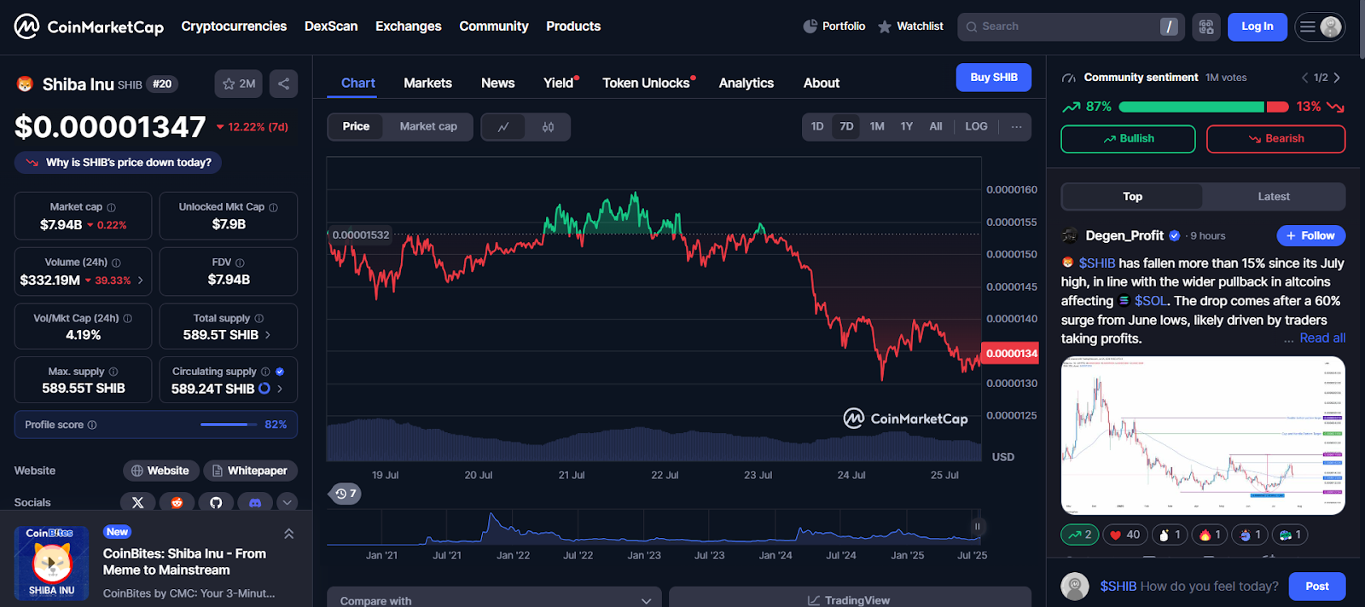Open the user menu with avatar

[x=1320, y=26]
